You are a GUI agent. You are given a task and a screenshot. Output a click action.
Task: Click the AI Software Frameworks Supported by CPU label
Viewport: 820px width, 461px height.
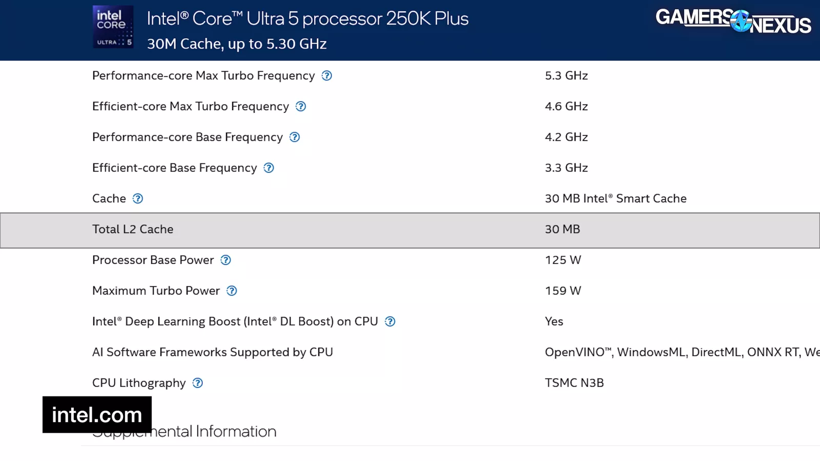pyautogui.click(x=212, y=352)
